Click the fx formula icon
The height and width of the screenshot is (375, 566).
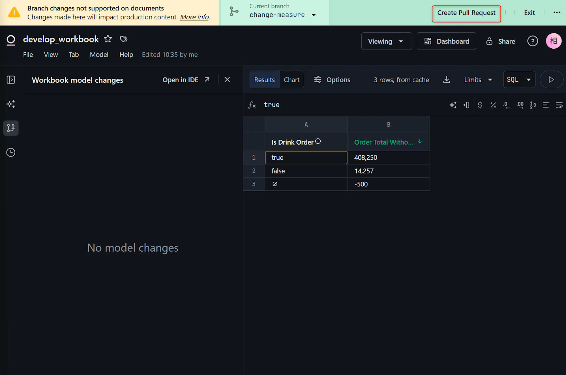[252, 105]
